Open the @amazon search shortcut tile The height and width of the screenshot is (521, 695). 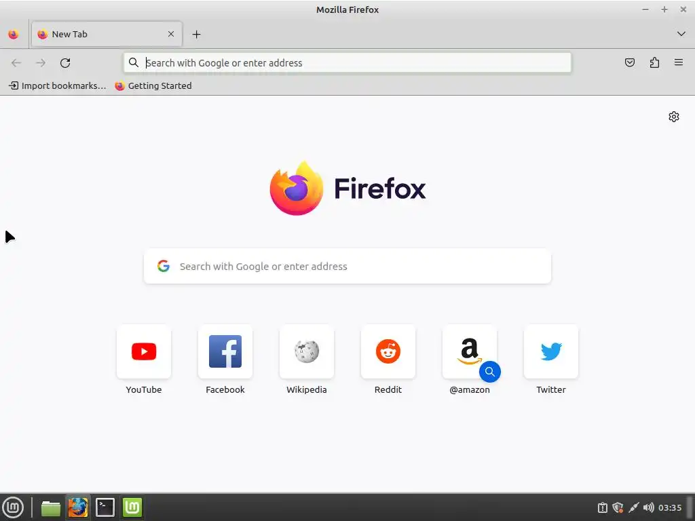pos(470,351)
